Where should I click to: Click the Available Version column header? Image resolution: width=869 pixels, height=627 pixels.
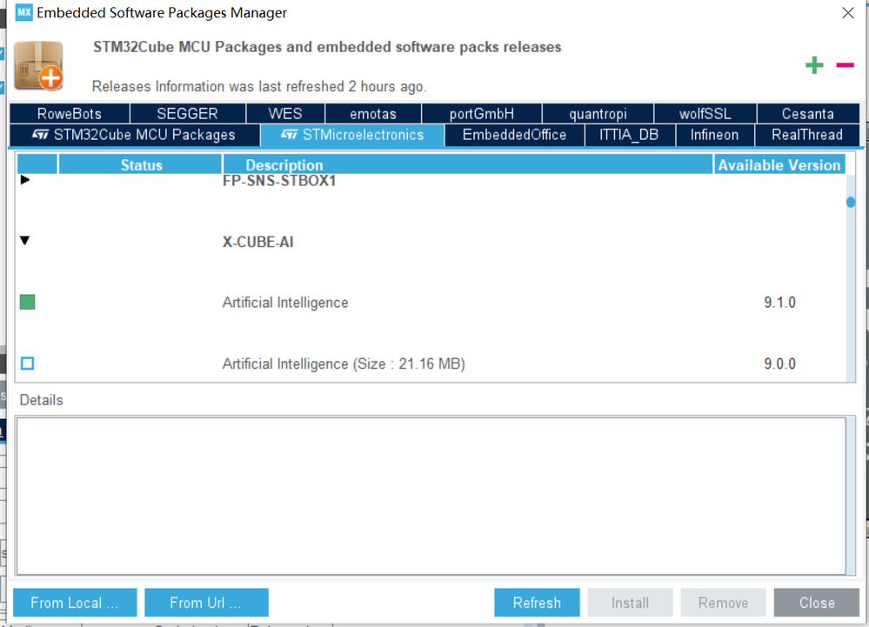pyautogui.click(x=779, y=165)
